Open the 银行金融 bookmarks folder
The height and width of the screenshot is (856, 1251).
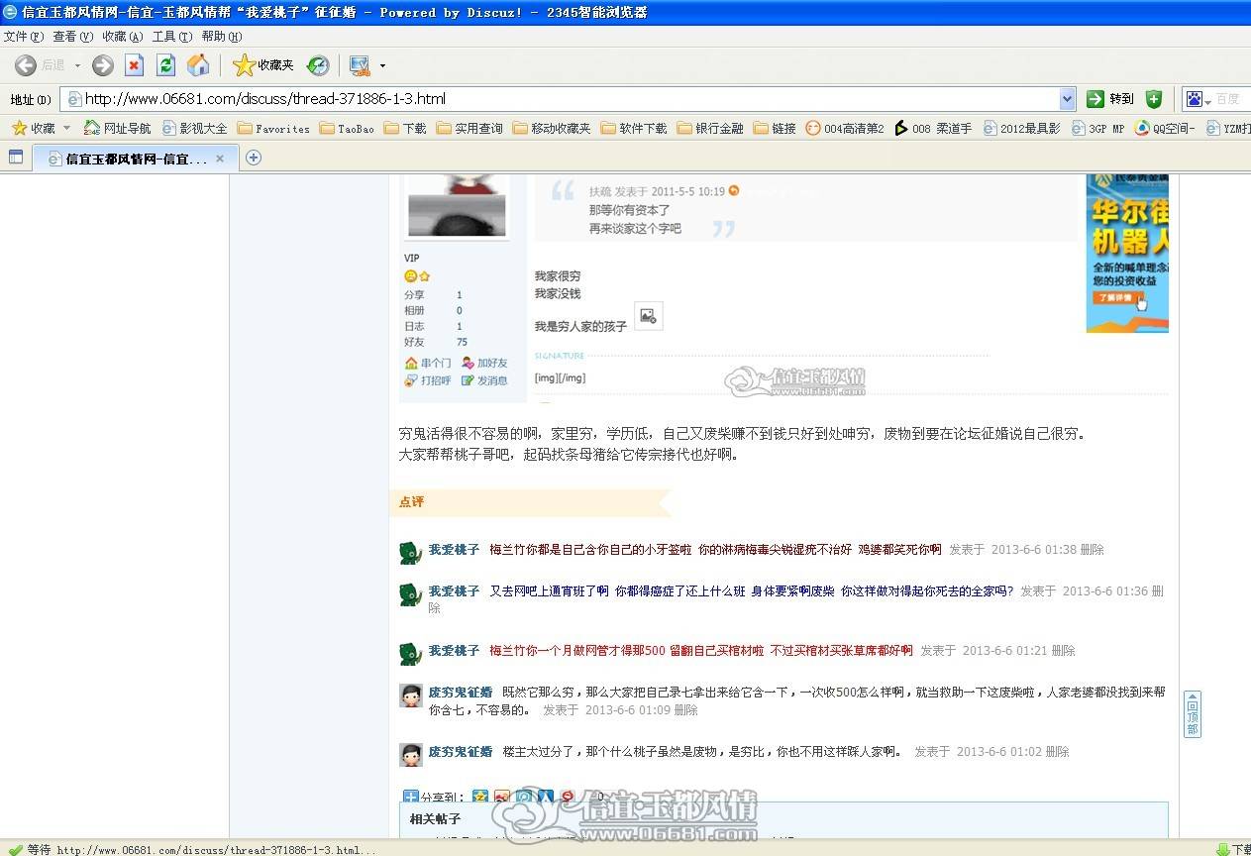click(x=710, y=128)
